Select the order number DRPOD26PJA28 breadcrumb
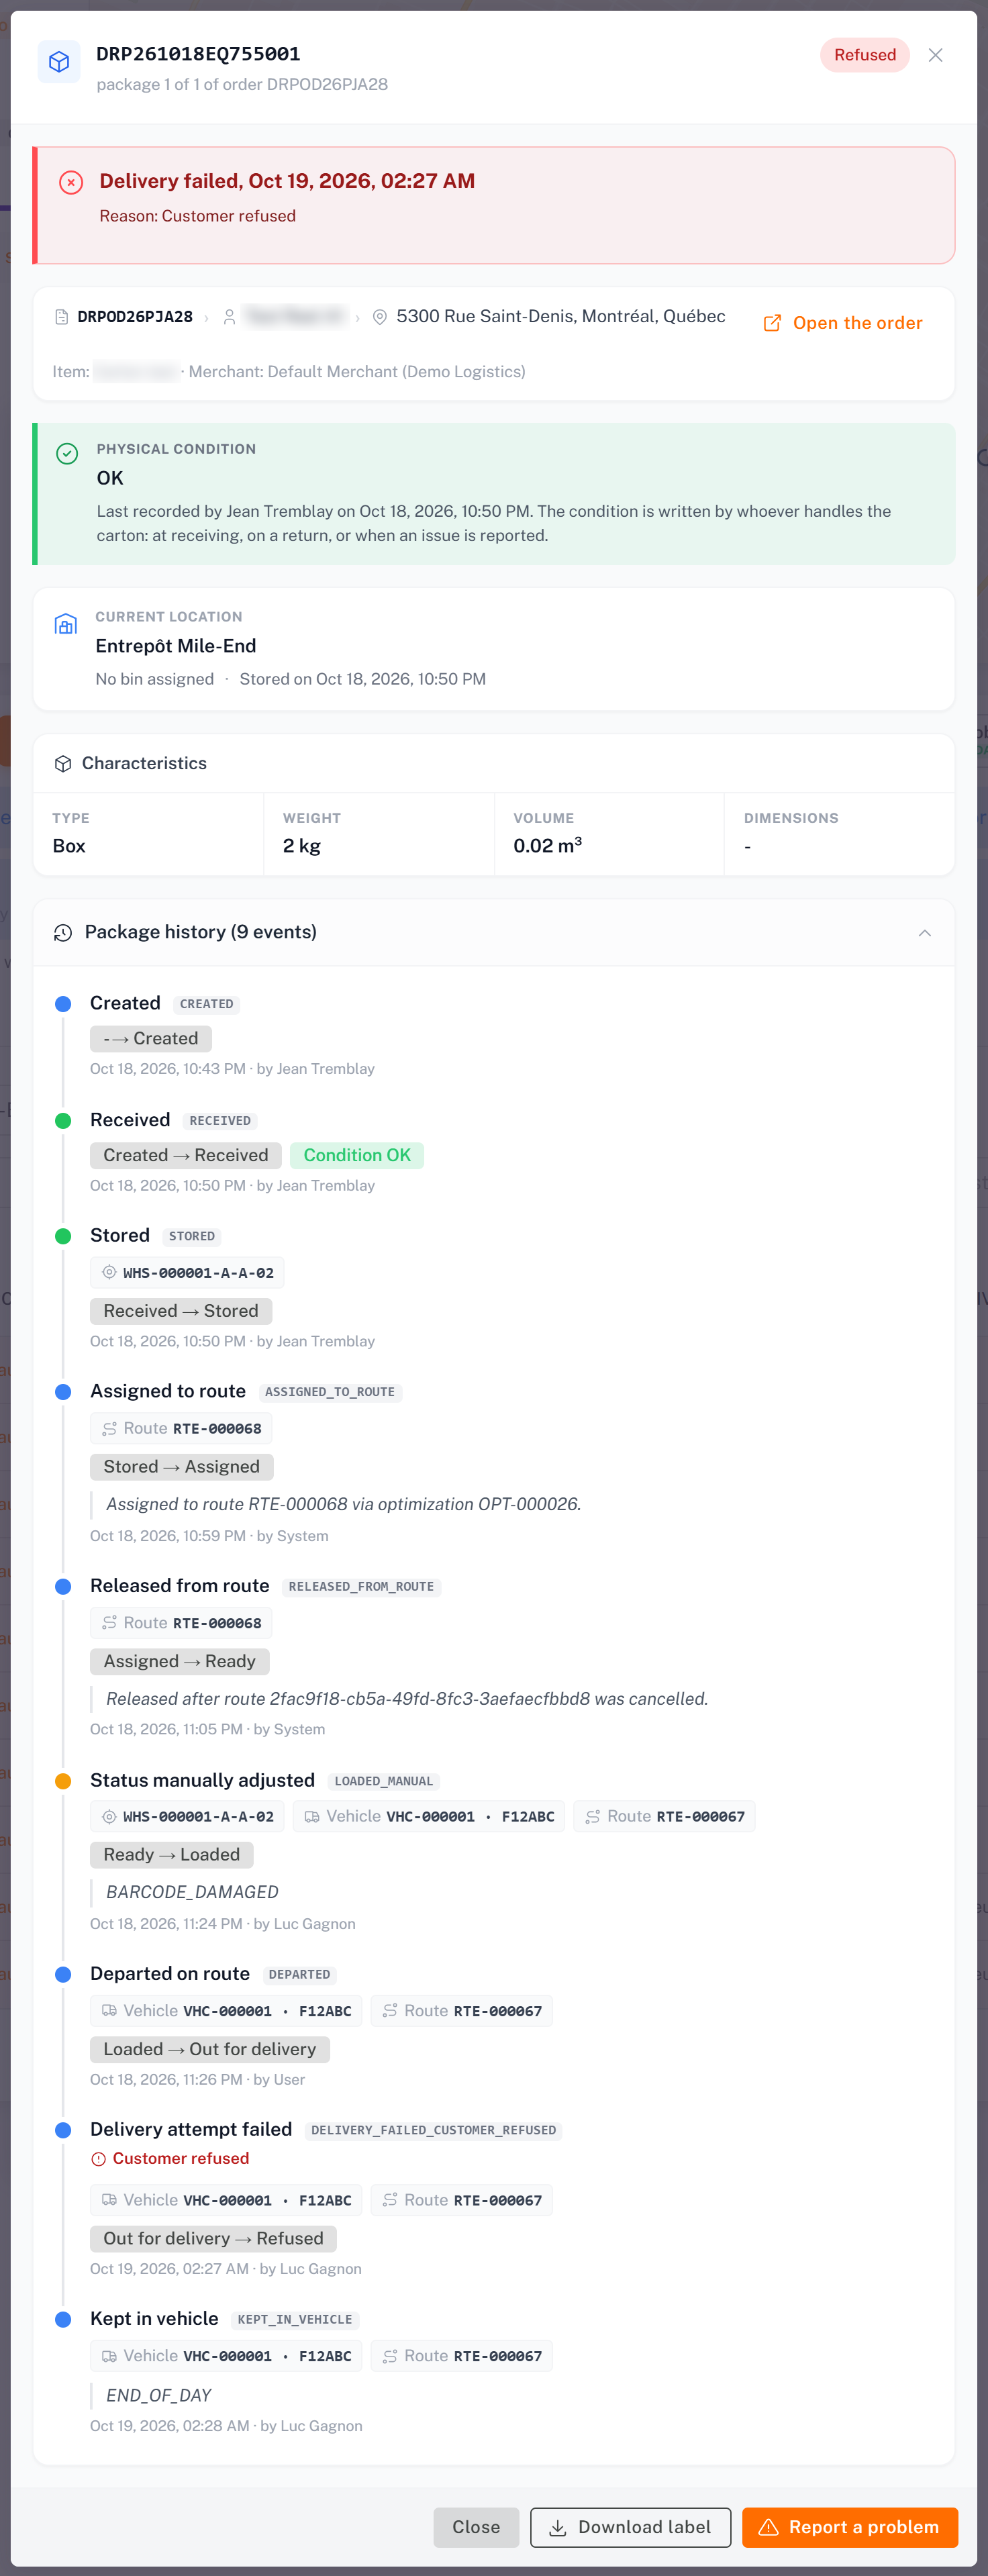The height and width of the screenshot is (2576, 988). (135, 317)
